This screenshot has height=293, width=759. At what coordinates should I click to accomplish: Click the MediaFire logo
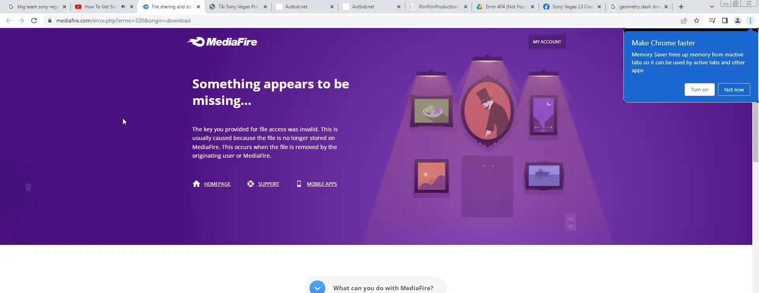click(x=222, y=42)
